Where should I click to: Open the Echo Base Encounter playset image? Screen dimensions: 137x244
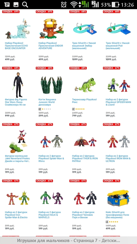[x=18, y=29]
